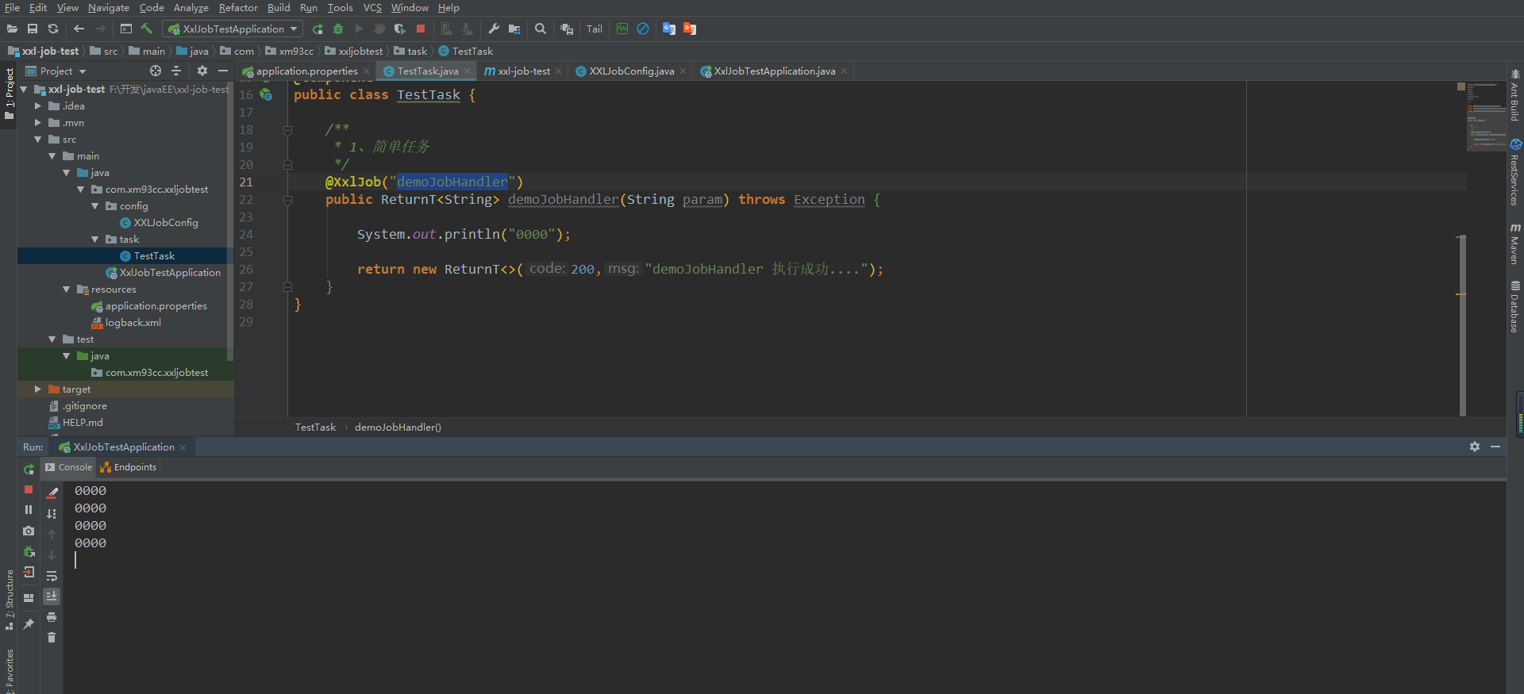Click the green Debug bug icon in toolbar
The height and width of the screenshot is (694, 1524).
(338, 29)
